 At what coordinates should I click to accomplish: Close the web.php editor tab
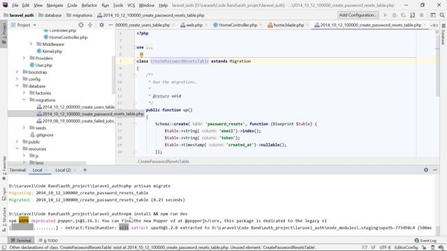[206, 25]
